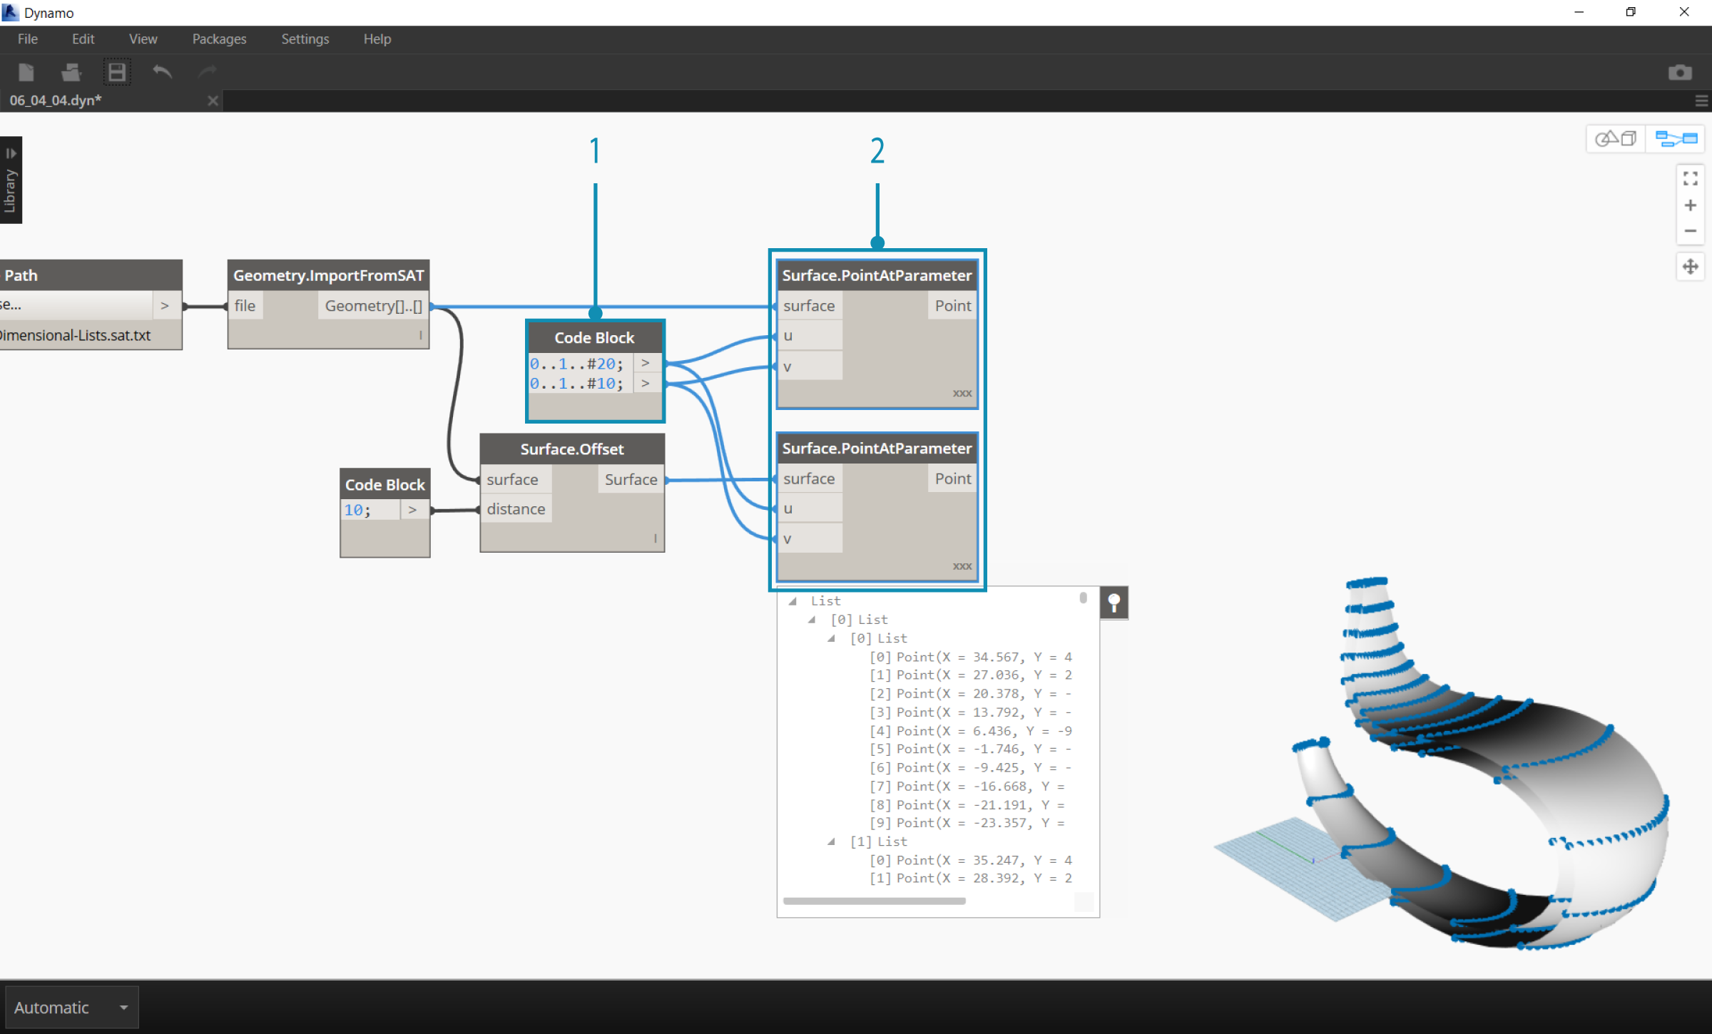Open the Automatic run mode dropdown
The width and height of the screenshot is (1712, 1034).
coord(71,1008)
